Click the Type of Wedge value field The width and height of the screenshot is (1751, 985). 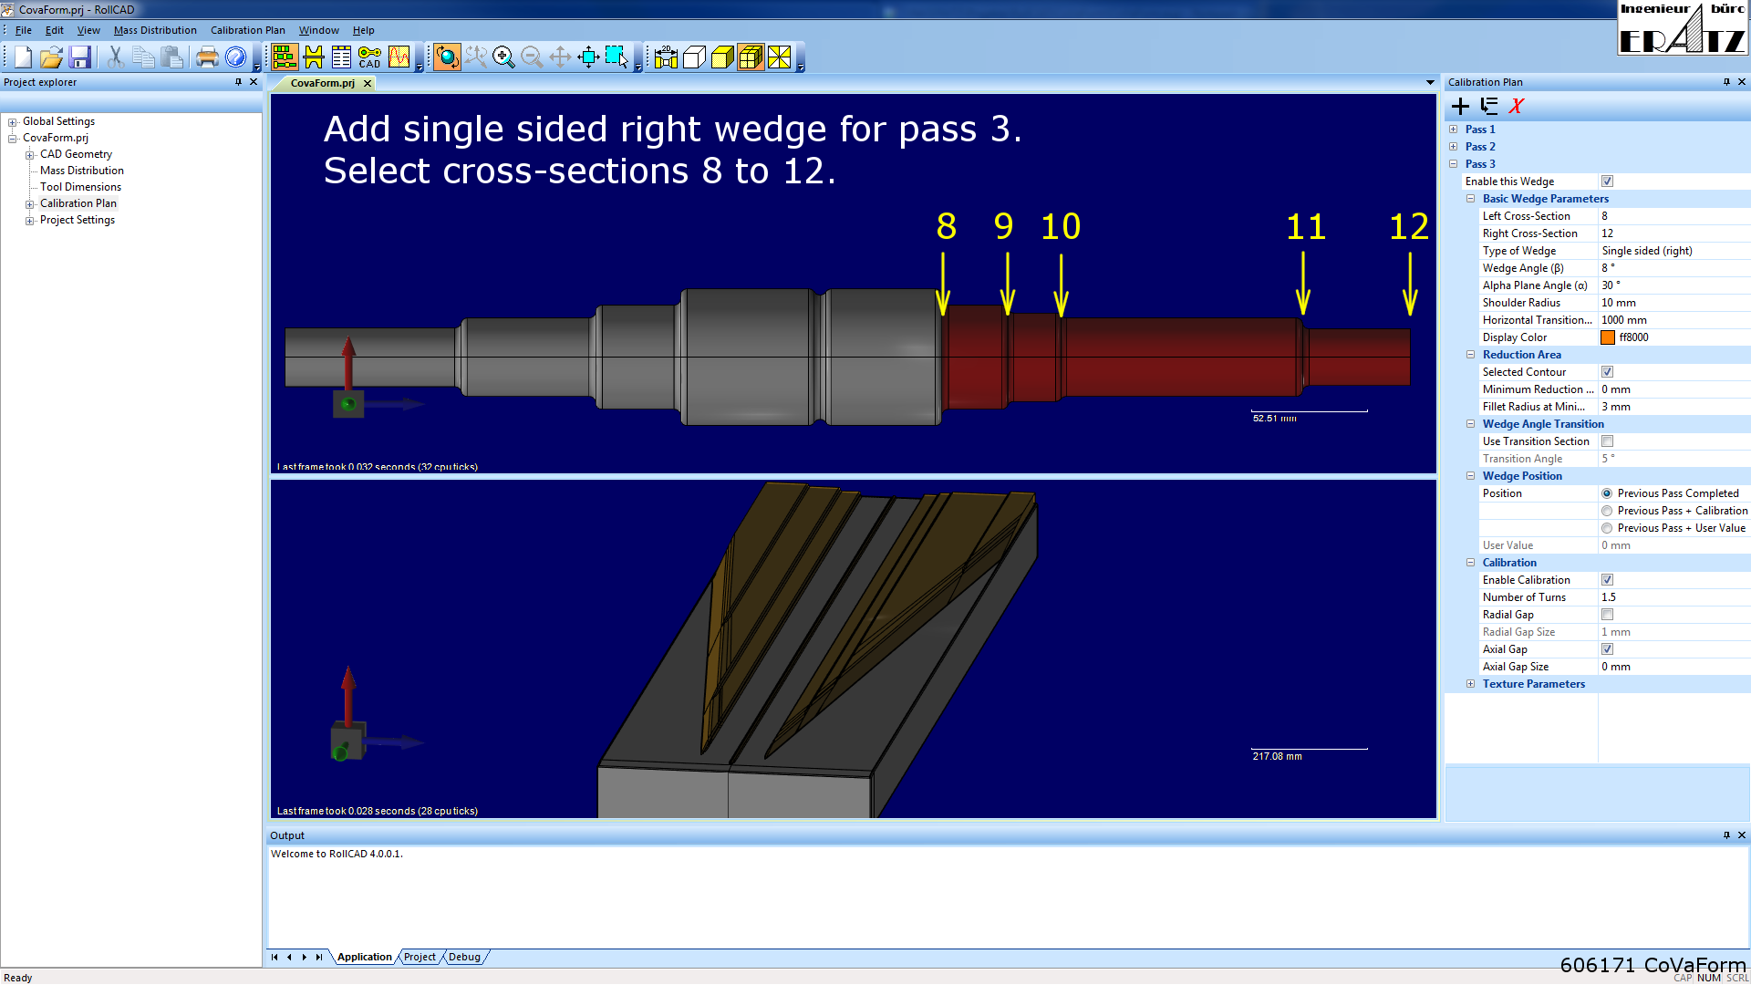(1673, 251)
